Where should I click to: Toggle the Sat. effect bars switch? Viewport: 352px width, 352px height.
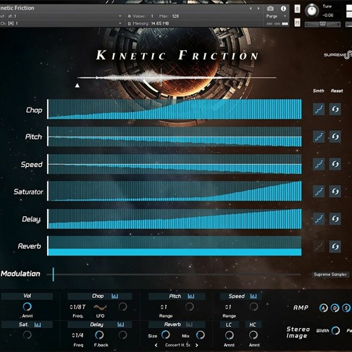pos(37,325)
